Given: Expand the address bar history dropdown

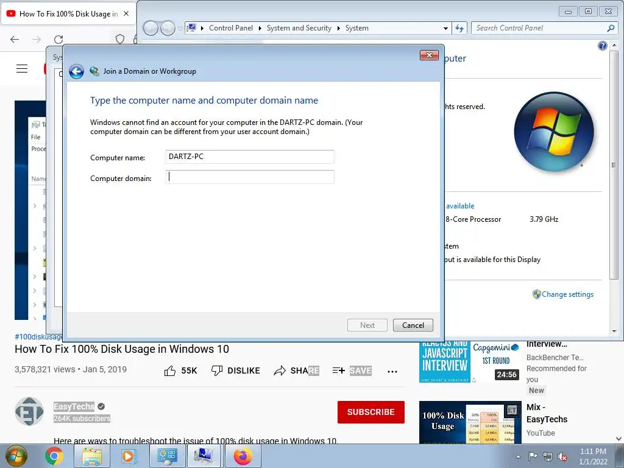Looking at the screenshot, I should coord(445,28).
